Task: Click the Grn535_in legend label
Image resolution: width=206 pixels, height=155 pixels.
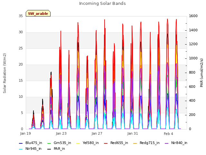Action: [62, 143]
